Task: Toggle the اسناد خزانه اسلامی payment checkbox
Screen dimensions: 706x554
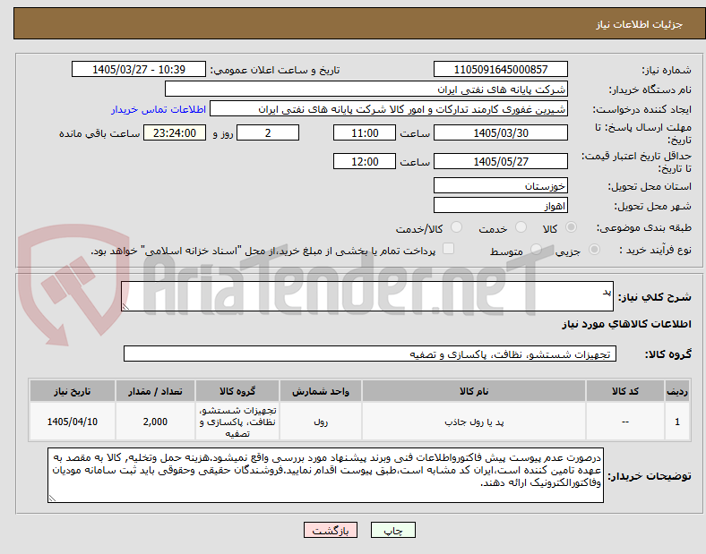Action: (x=449, y=249)
